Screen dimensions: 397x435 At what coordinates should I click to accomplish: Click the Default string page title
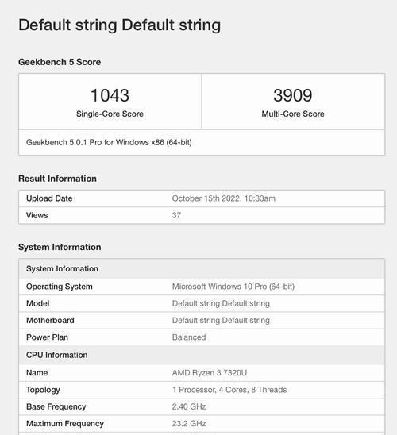coord(120,25)
